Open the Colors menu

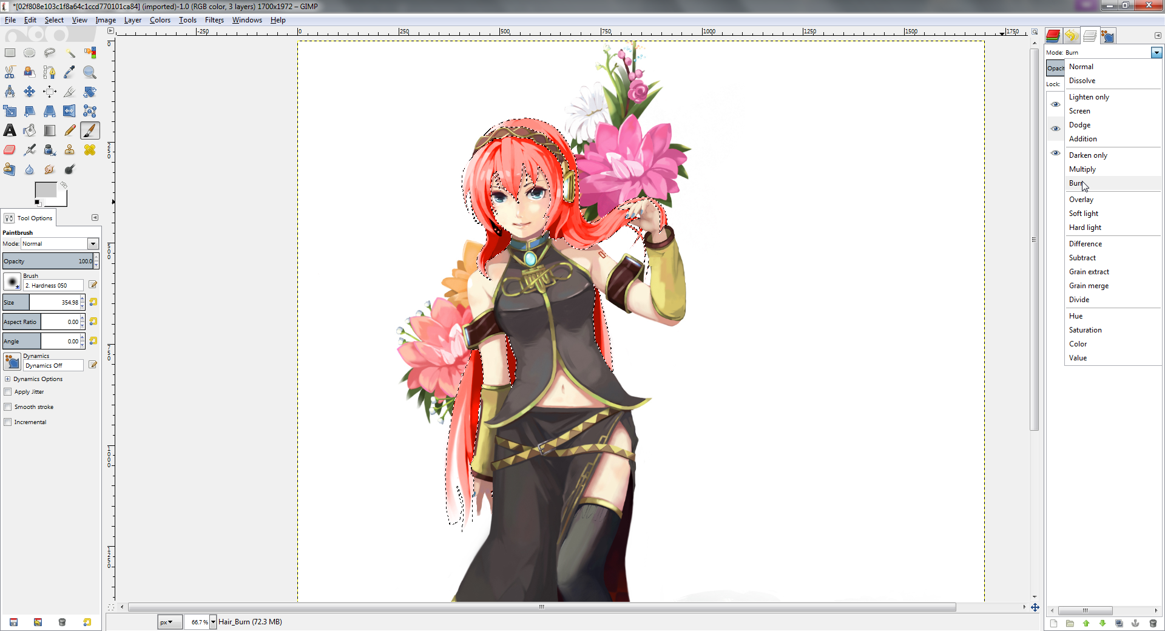(160, 20)
